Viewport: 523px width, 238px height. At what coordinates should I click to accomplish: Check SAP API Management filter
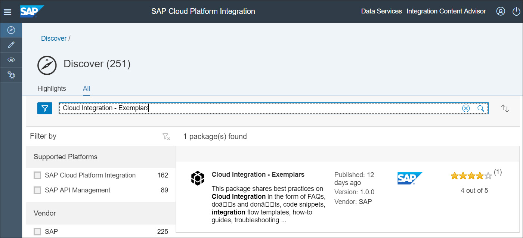coord(37,190)
